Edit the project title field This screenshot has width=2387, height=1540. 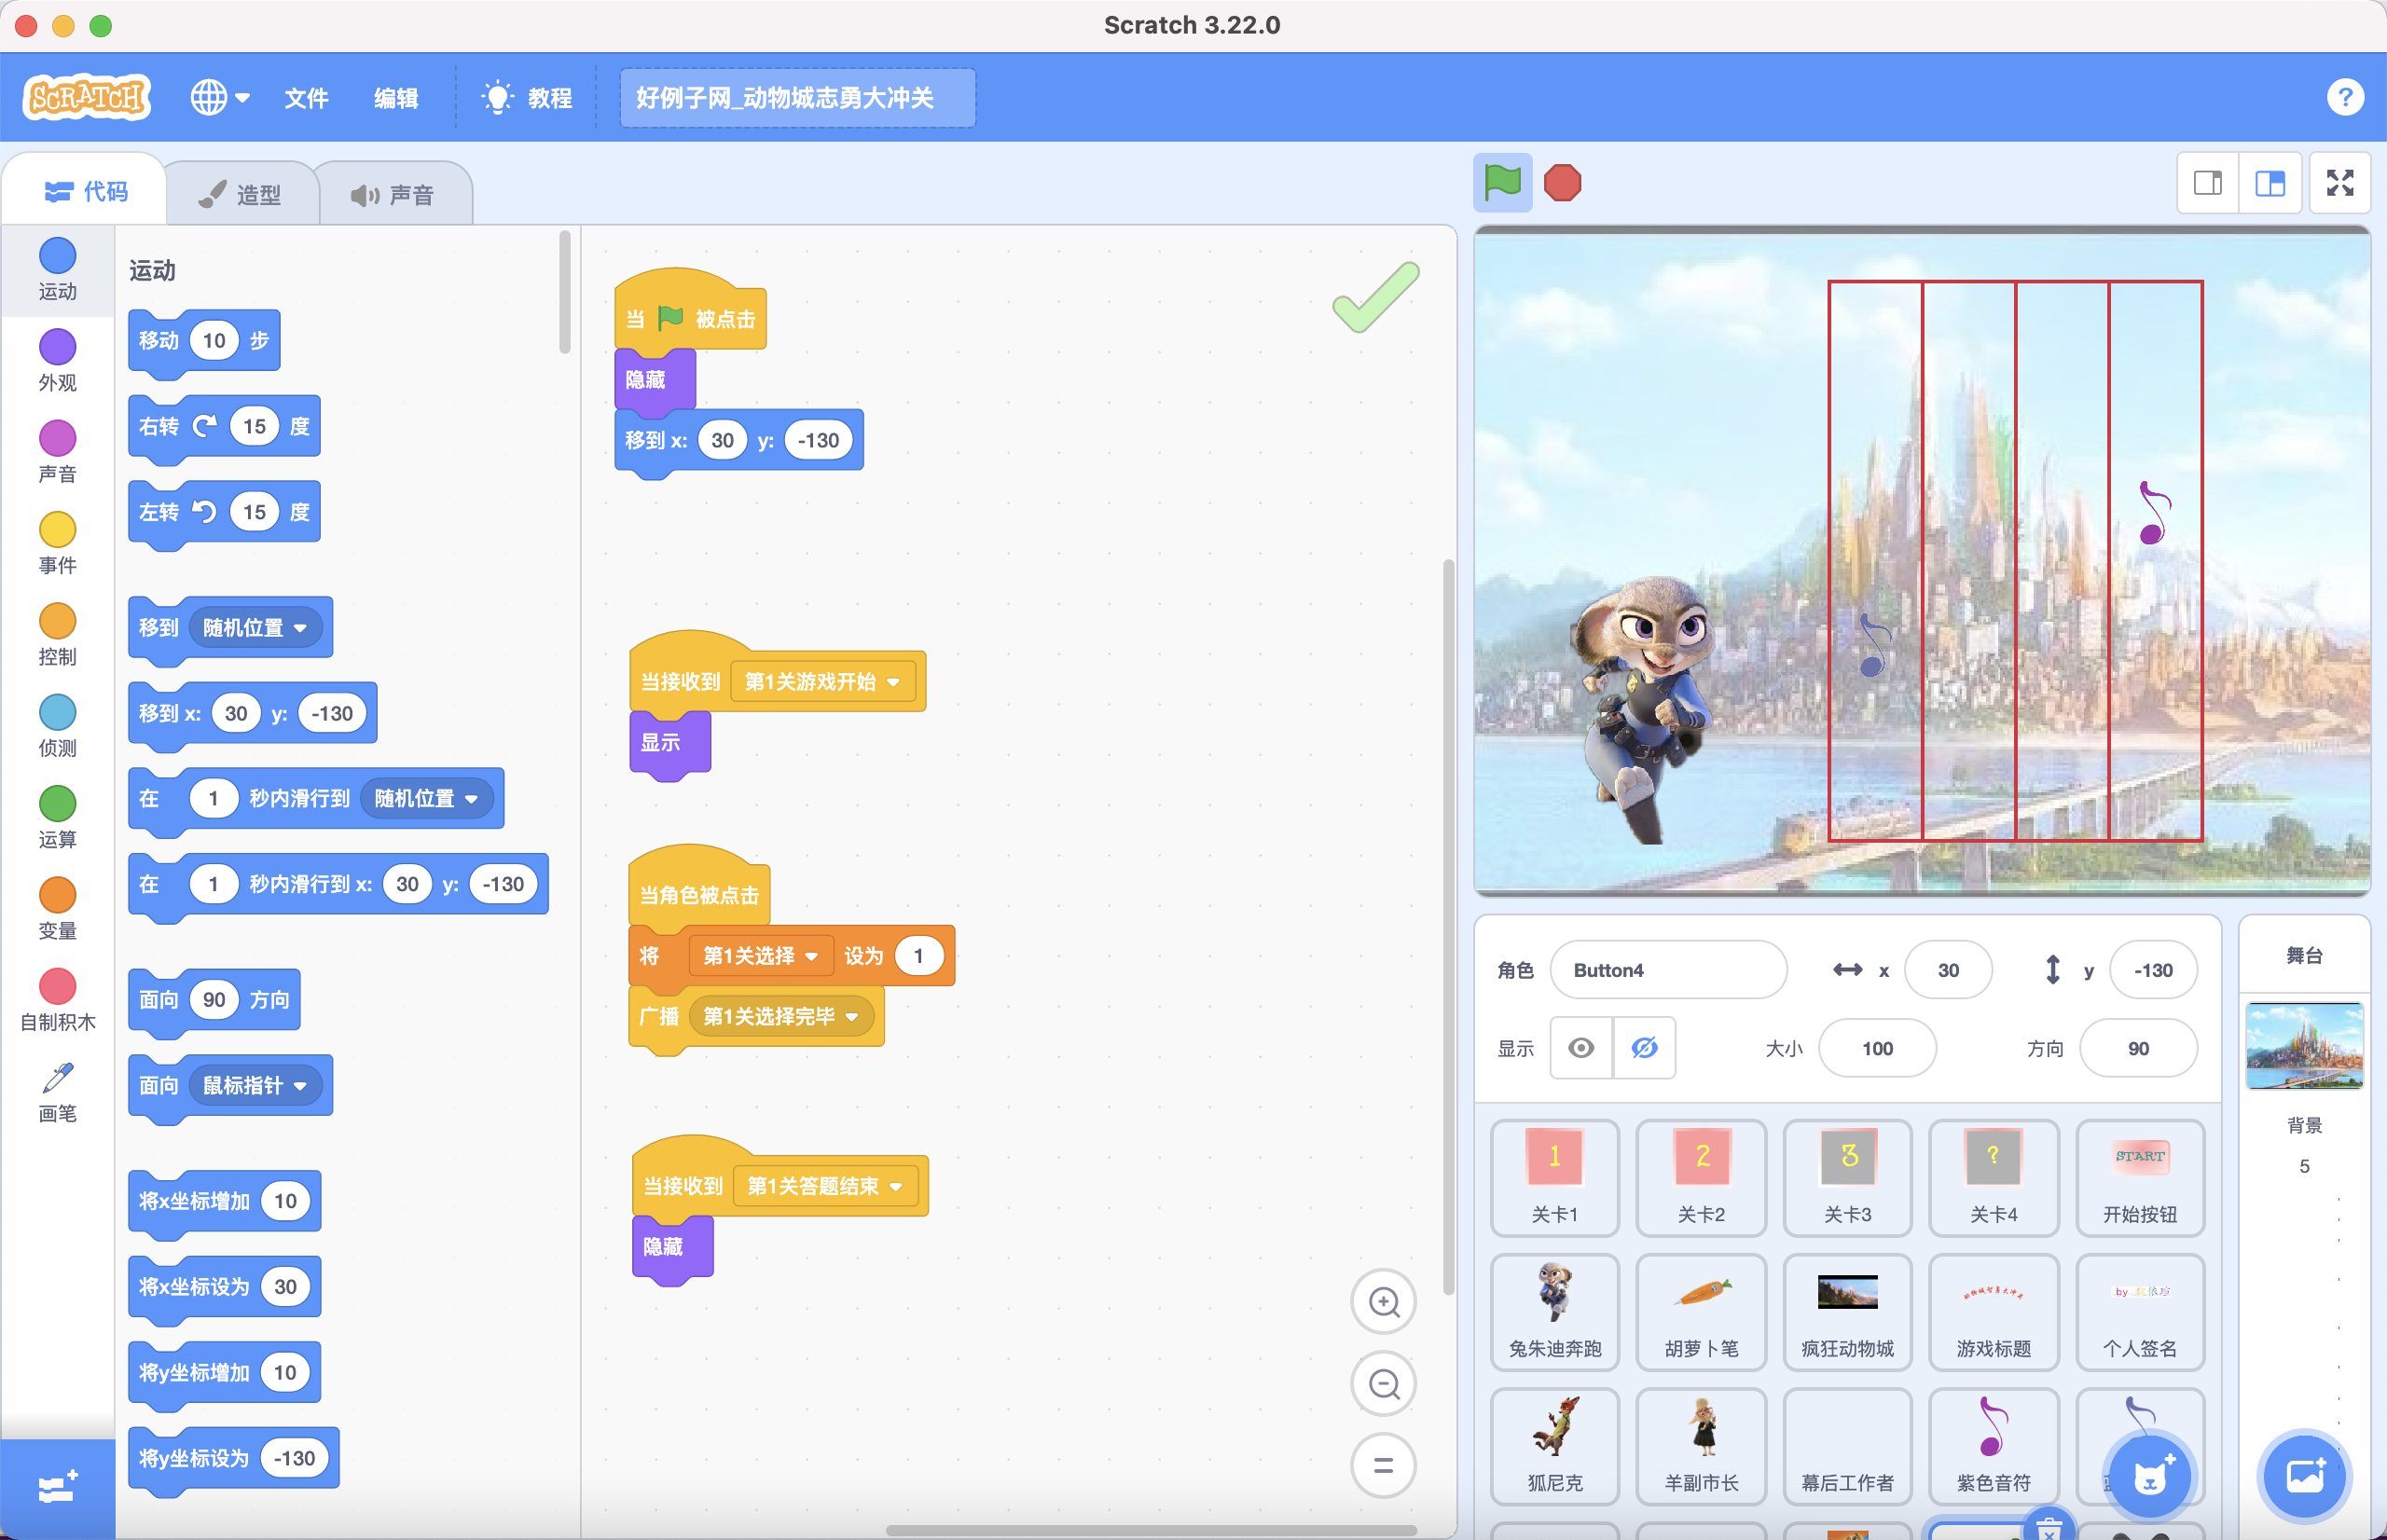797,98
